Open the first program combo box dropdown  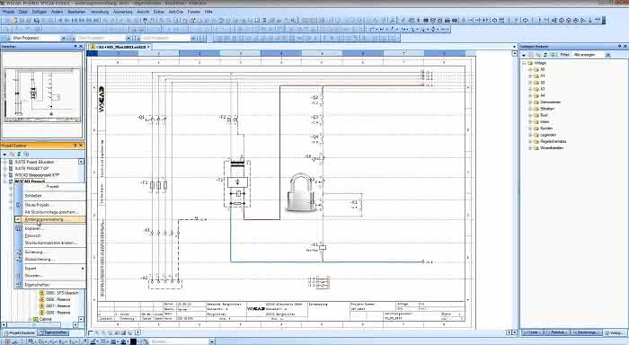click(63, 38)
